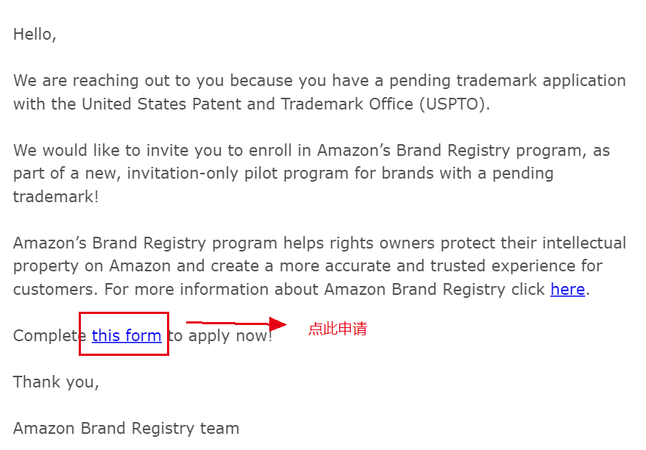Click the "to apply now!" text
This screenshot has height=450, width=646.
[221, 336]
